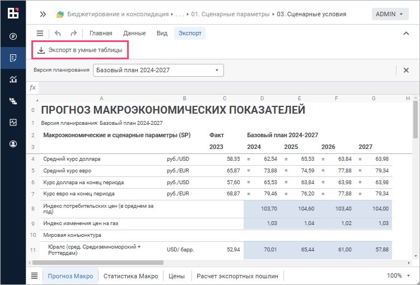Open the chart analytics sidebar icon
This screenshot has width=420, height=285.
[13, 79]
